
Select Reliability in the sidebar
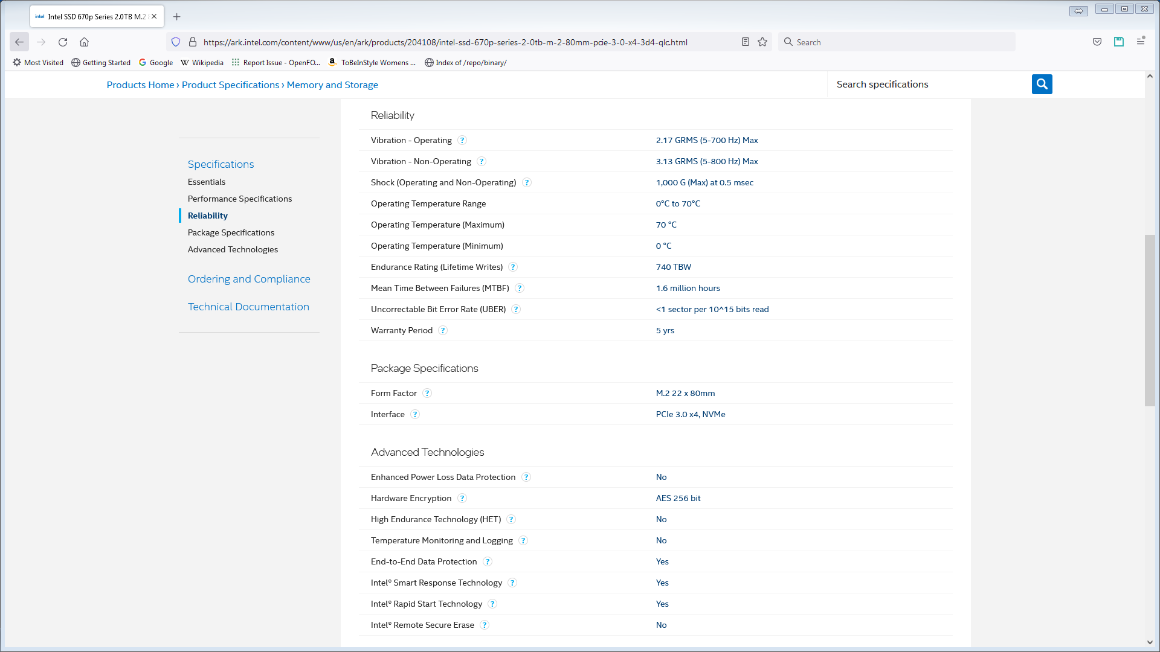208,216
